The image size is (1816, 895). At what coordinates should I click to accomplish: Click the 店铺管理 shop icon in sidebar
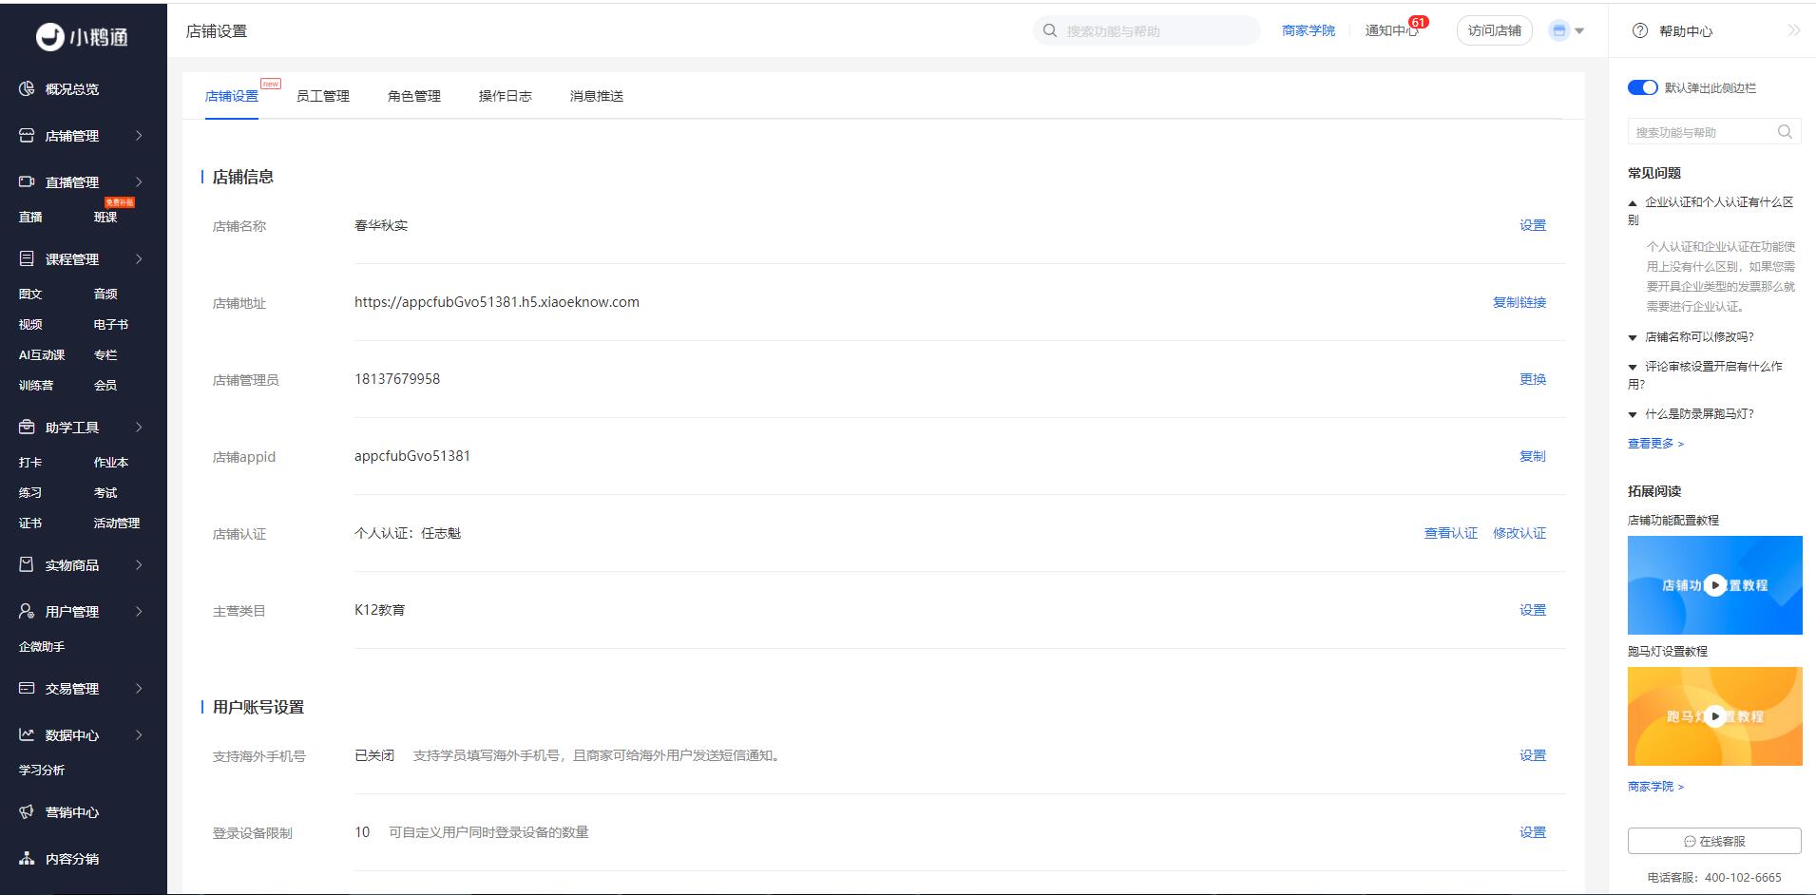27,136
